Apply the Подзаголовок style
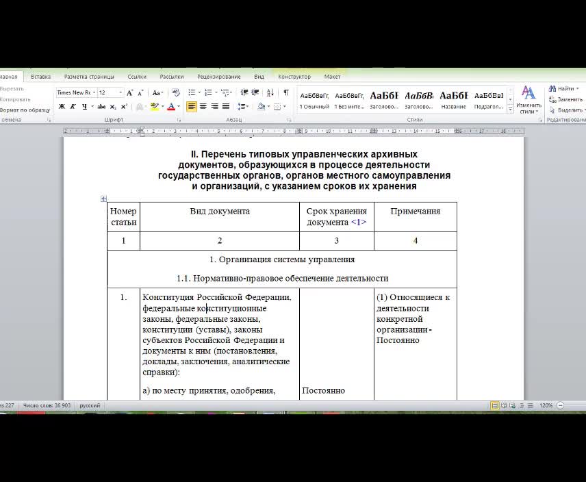The height and width of the screenshot is (482, 586). [489, 100]
